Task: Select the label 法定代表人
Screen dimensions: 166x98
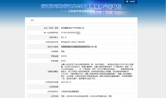Action: (54, 37)
